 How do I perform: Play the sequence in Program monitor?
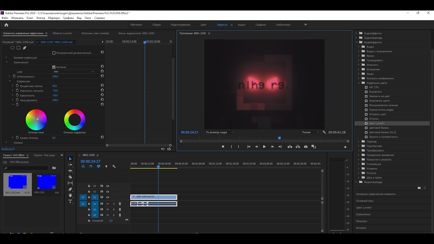(x=264, y=147)
